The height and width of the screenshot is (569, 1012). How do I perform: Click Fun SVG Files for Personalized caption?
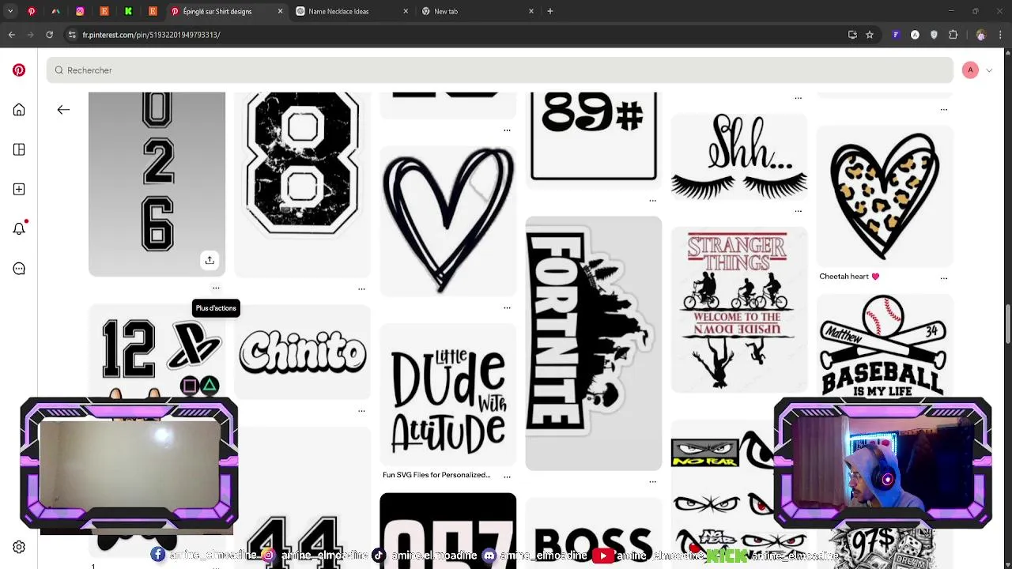tap(436, 475)
